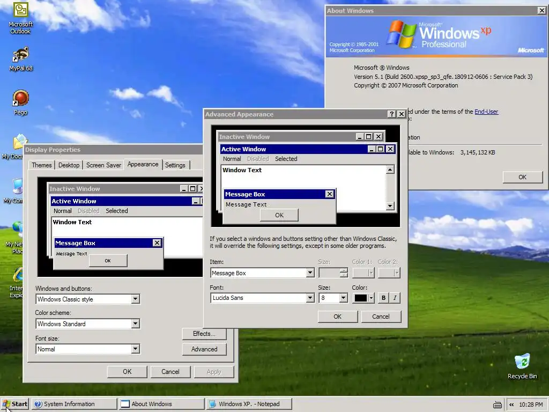This screenshot has width=549, height=412.
Task: Click the Effects button
Action: point(204,334)
